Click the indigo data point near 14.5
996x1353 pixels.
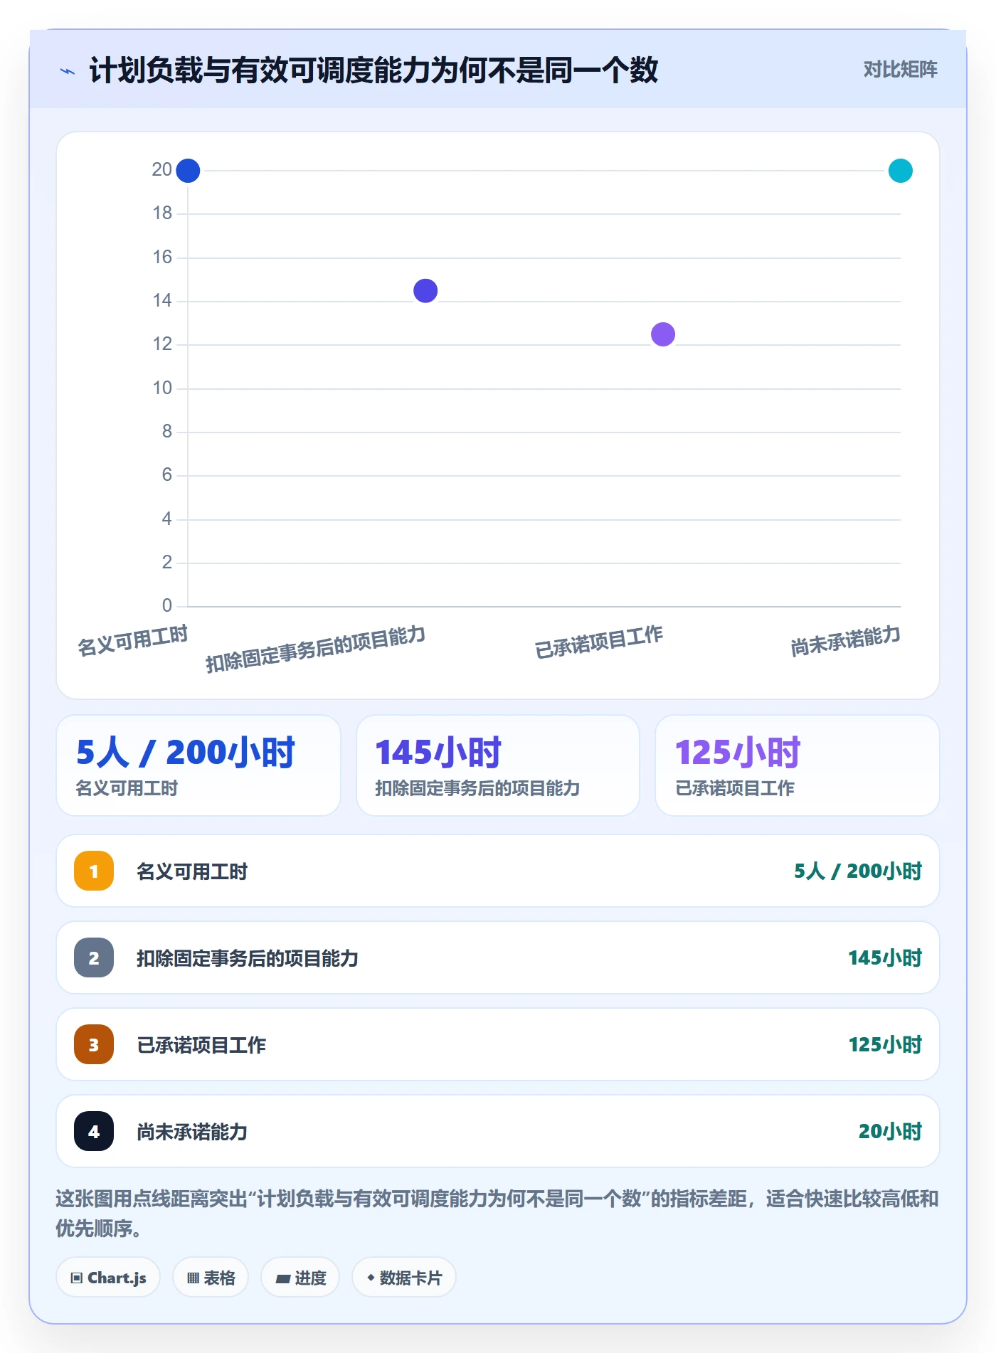tap(425, 290)
